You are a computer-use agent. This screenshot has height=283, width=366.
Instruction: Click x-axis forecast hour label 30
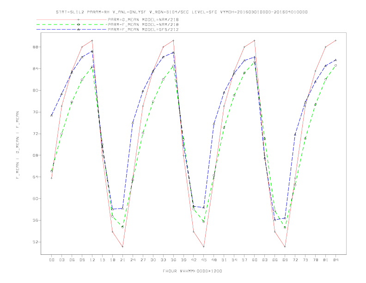click(x=153, y=260)
